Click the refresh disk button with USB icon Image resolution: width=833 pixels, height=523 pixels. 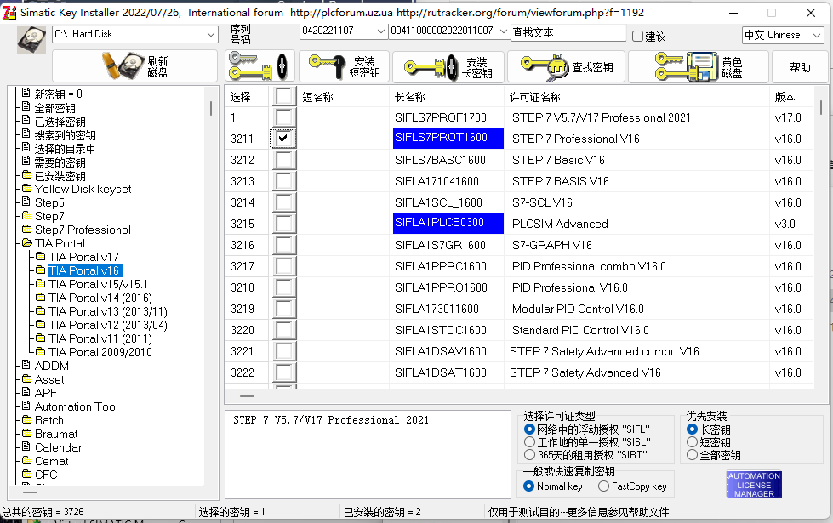click(x=135, y=66)
